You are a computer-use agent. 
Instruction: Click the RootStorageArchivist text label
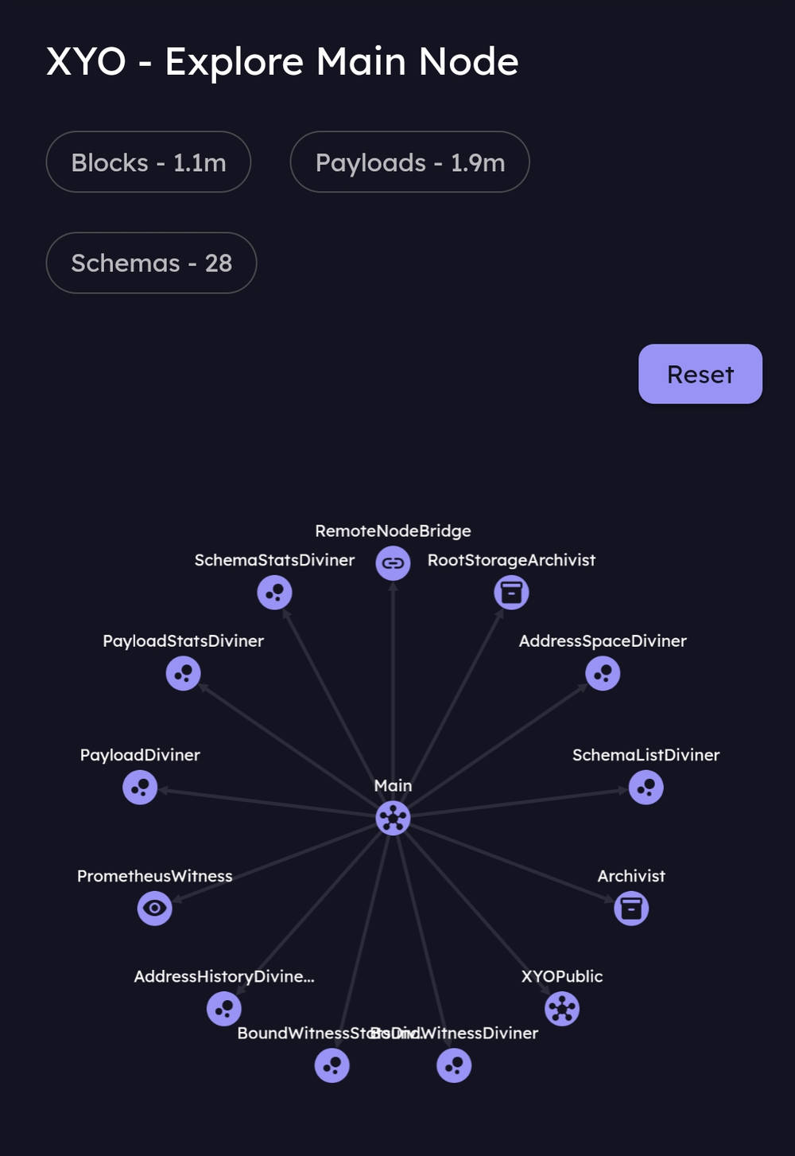click(511, 560)
